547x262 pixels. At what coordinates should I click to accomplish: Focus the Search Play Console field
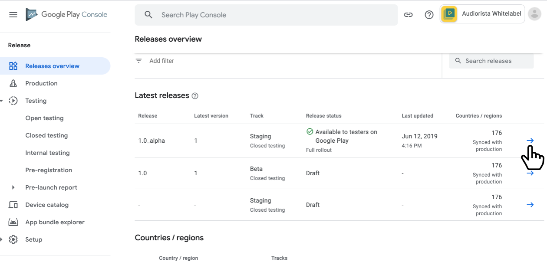point(266,15)
